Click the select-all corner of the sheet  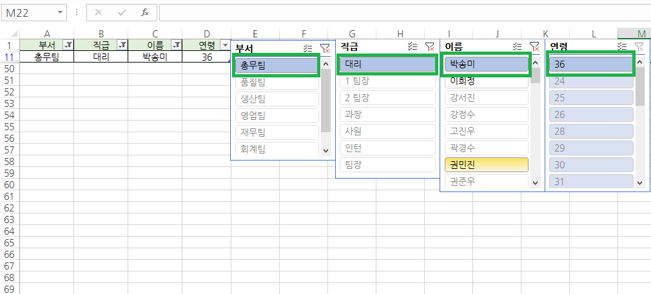click(10, 34)
